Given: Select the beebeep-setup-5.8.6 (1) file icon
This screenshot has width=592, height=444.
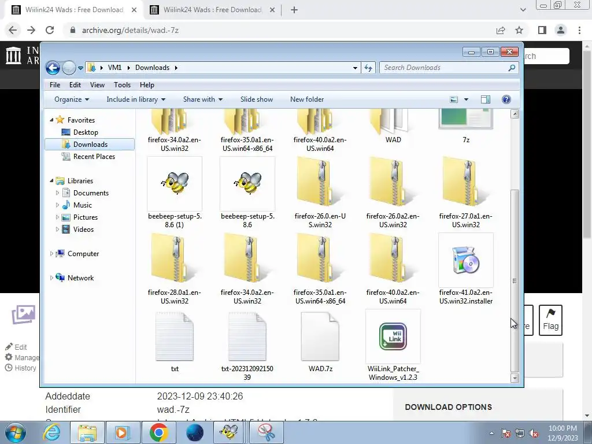Looking at the screenshot, I should coord(175,184).
